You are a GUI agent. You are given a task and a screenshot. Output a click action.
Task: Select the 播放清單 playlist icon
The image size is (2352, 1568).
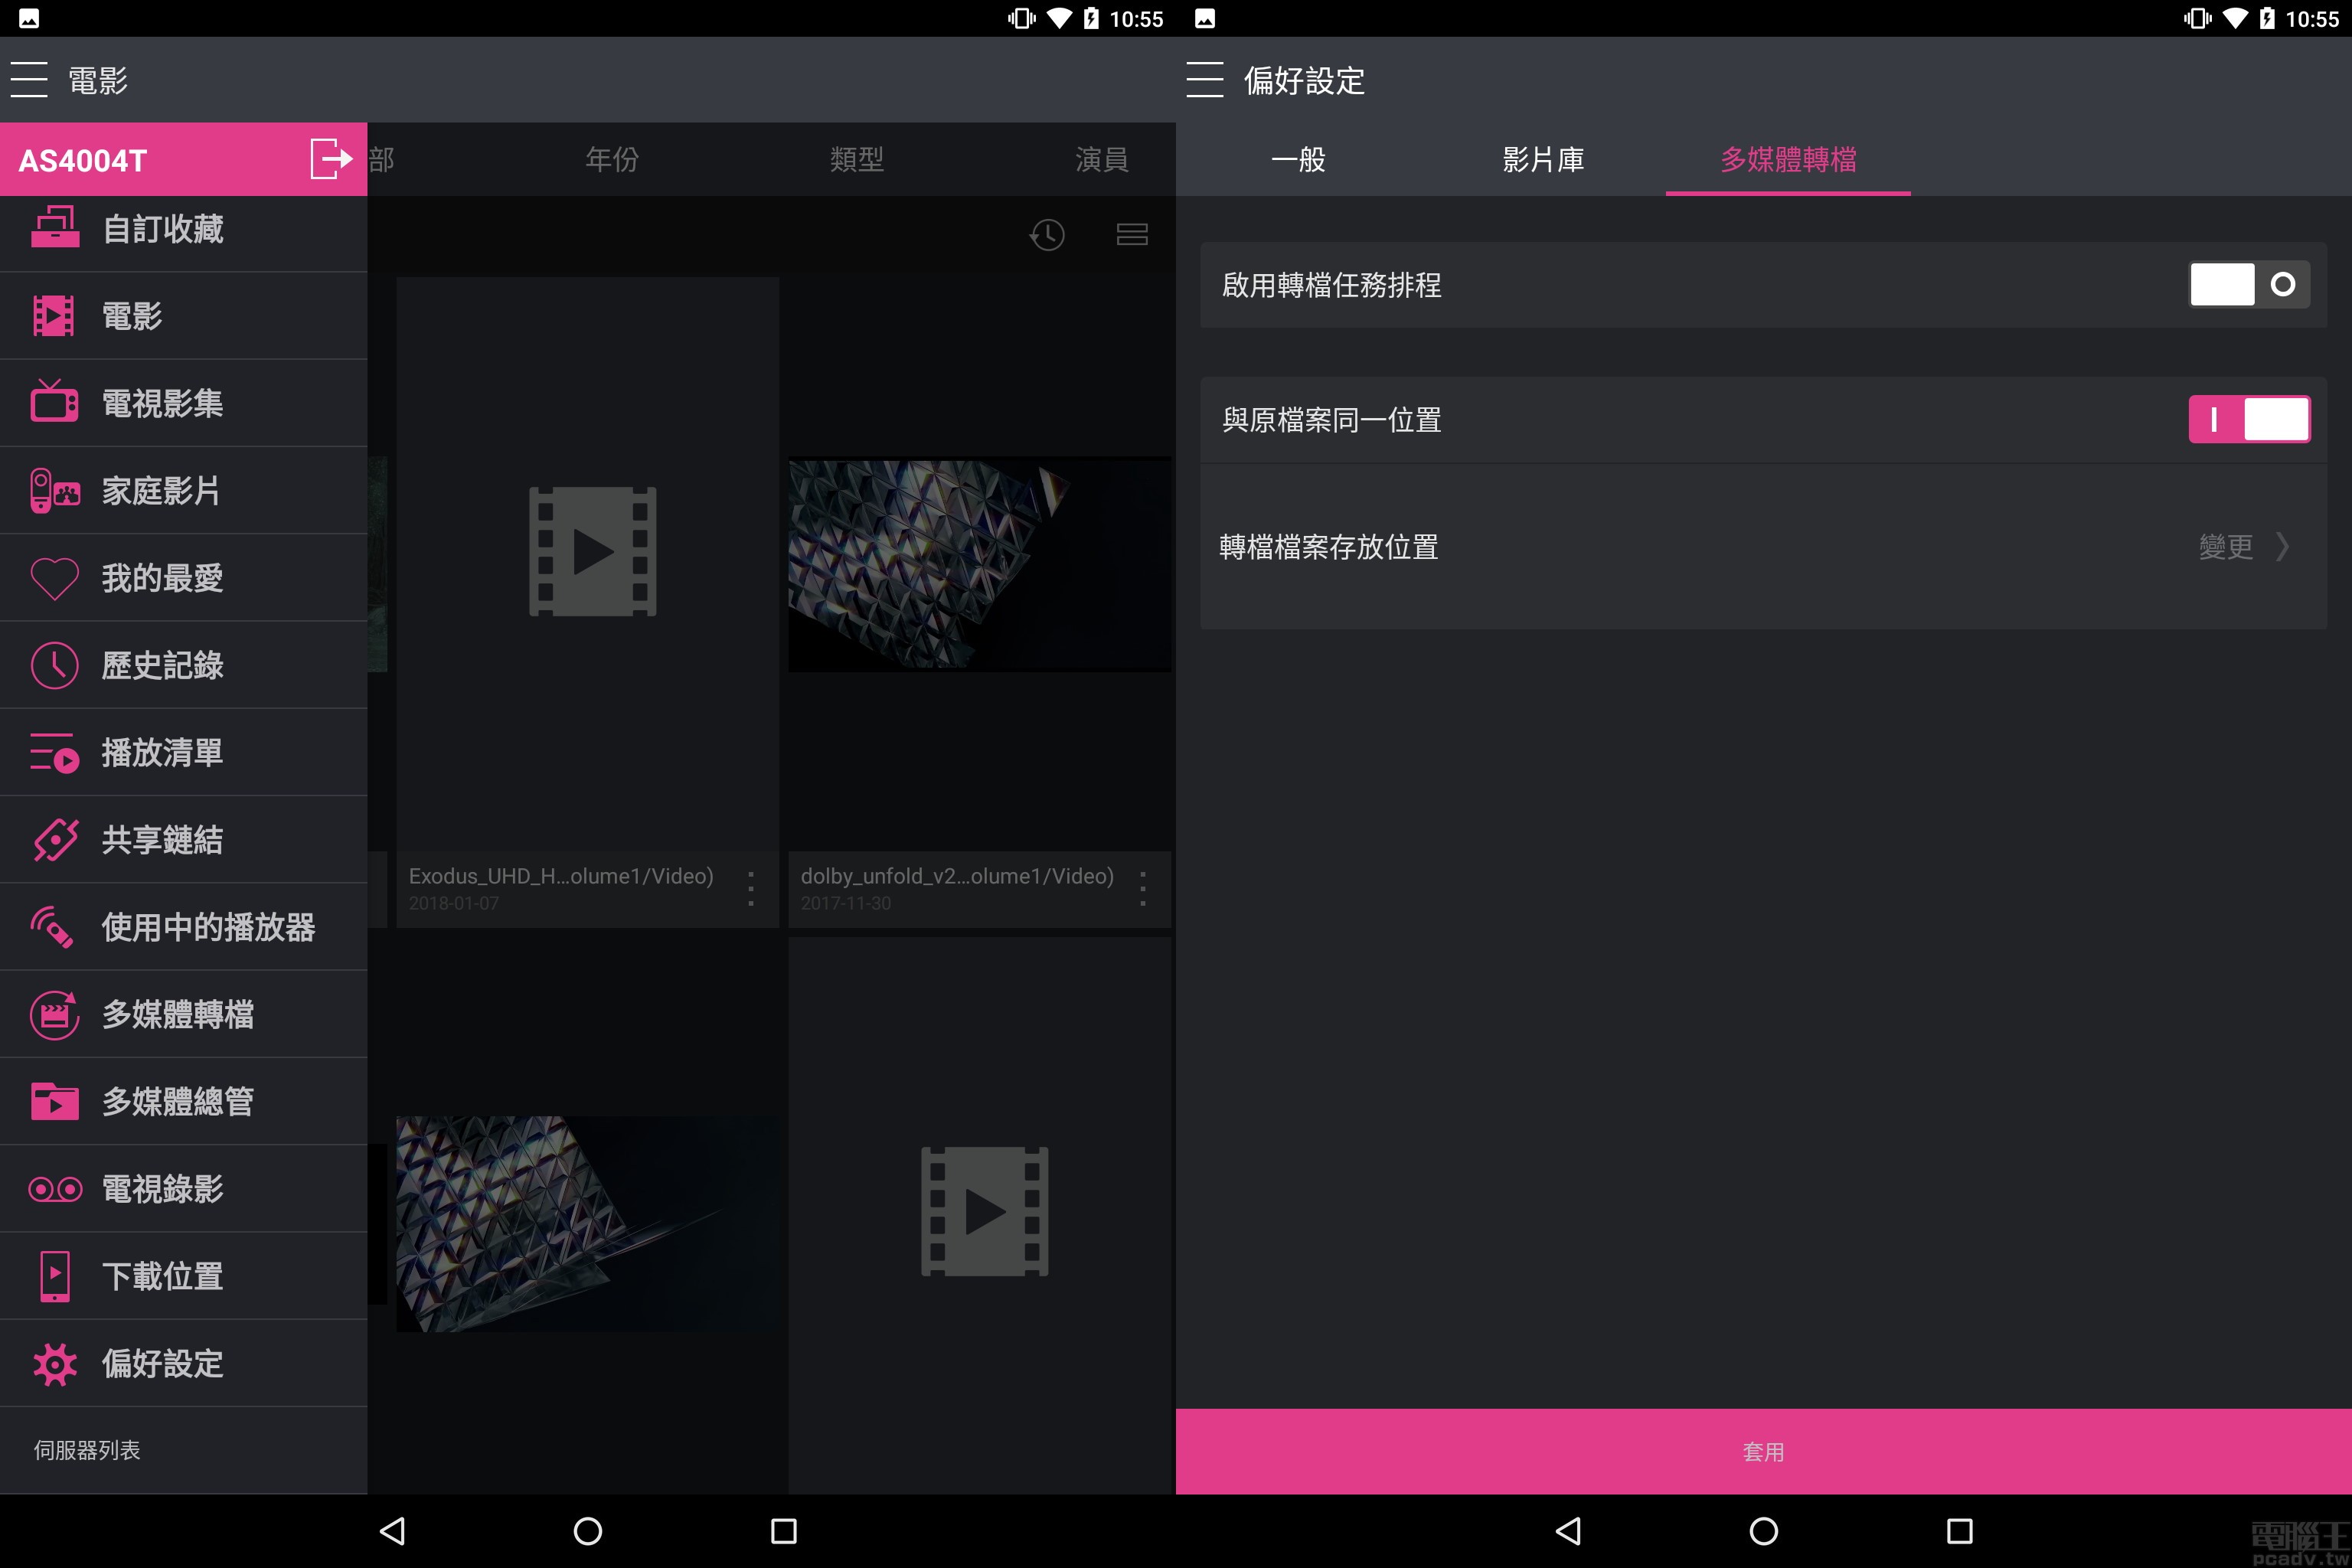click(x=162, y=752)
